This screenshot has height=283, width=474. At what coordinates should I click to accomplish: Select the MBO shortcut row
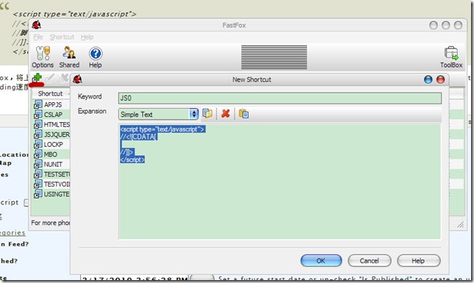pyautogui.click(x=52, y=154)
